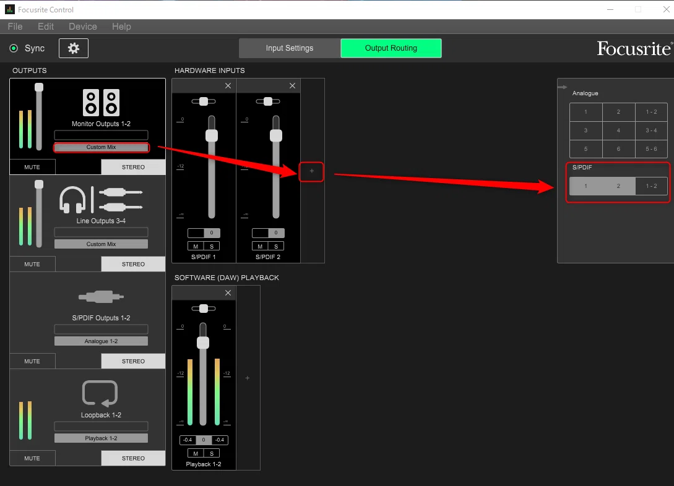Click the S/PDIF 1 pan slider knob
674x486 pixels.
204,101
